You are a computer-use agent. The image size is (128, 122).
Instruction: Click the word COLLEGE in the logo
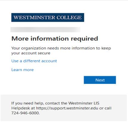pyautogui.click(x=69, y=18)
